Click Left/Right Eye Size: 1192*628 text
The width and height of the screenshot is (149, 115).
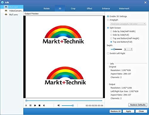click(125, 91)
